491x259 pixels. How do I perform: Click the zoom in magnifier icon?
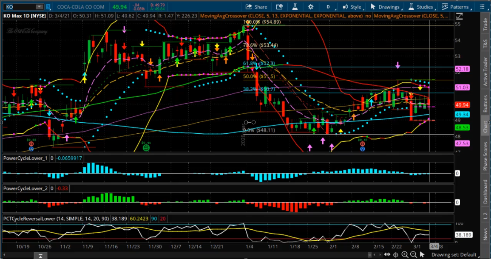tap(405, 255)
